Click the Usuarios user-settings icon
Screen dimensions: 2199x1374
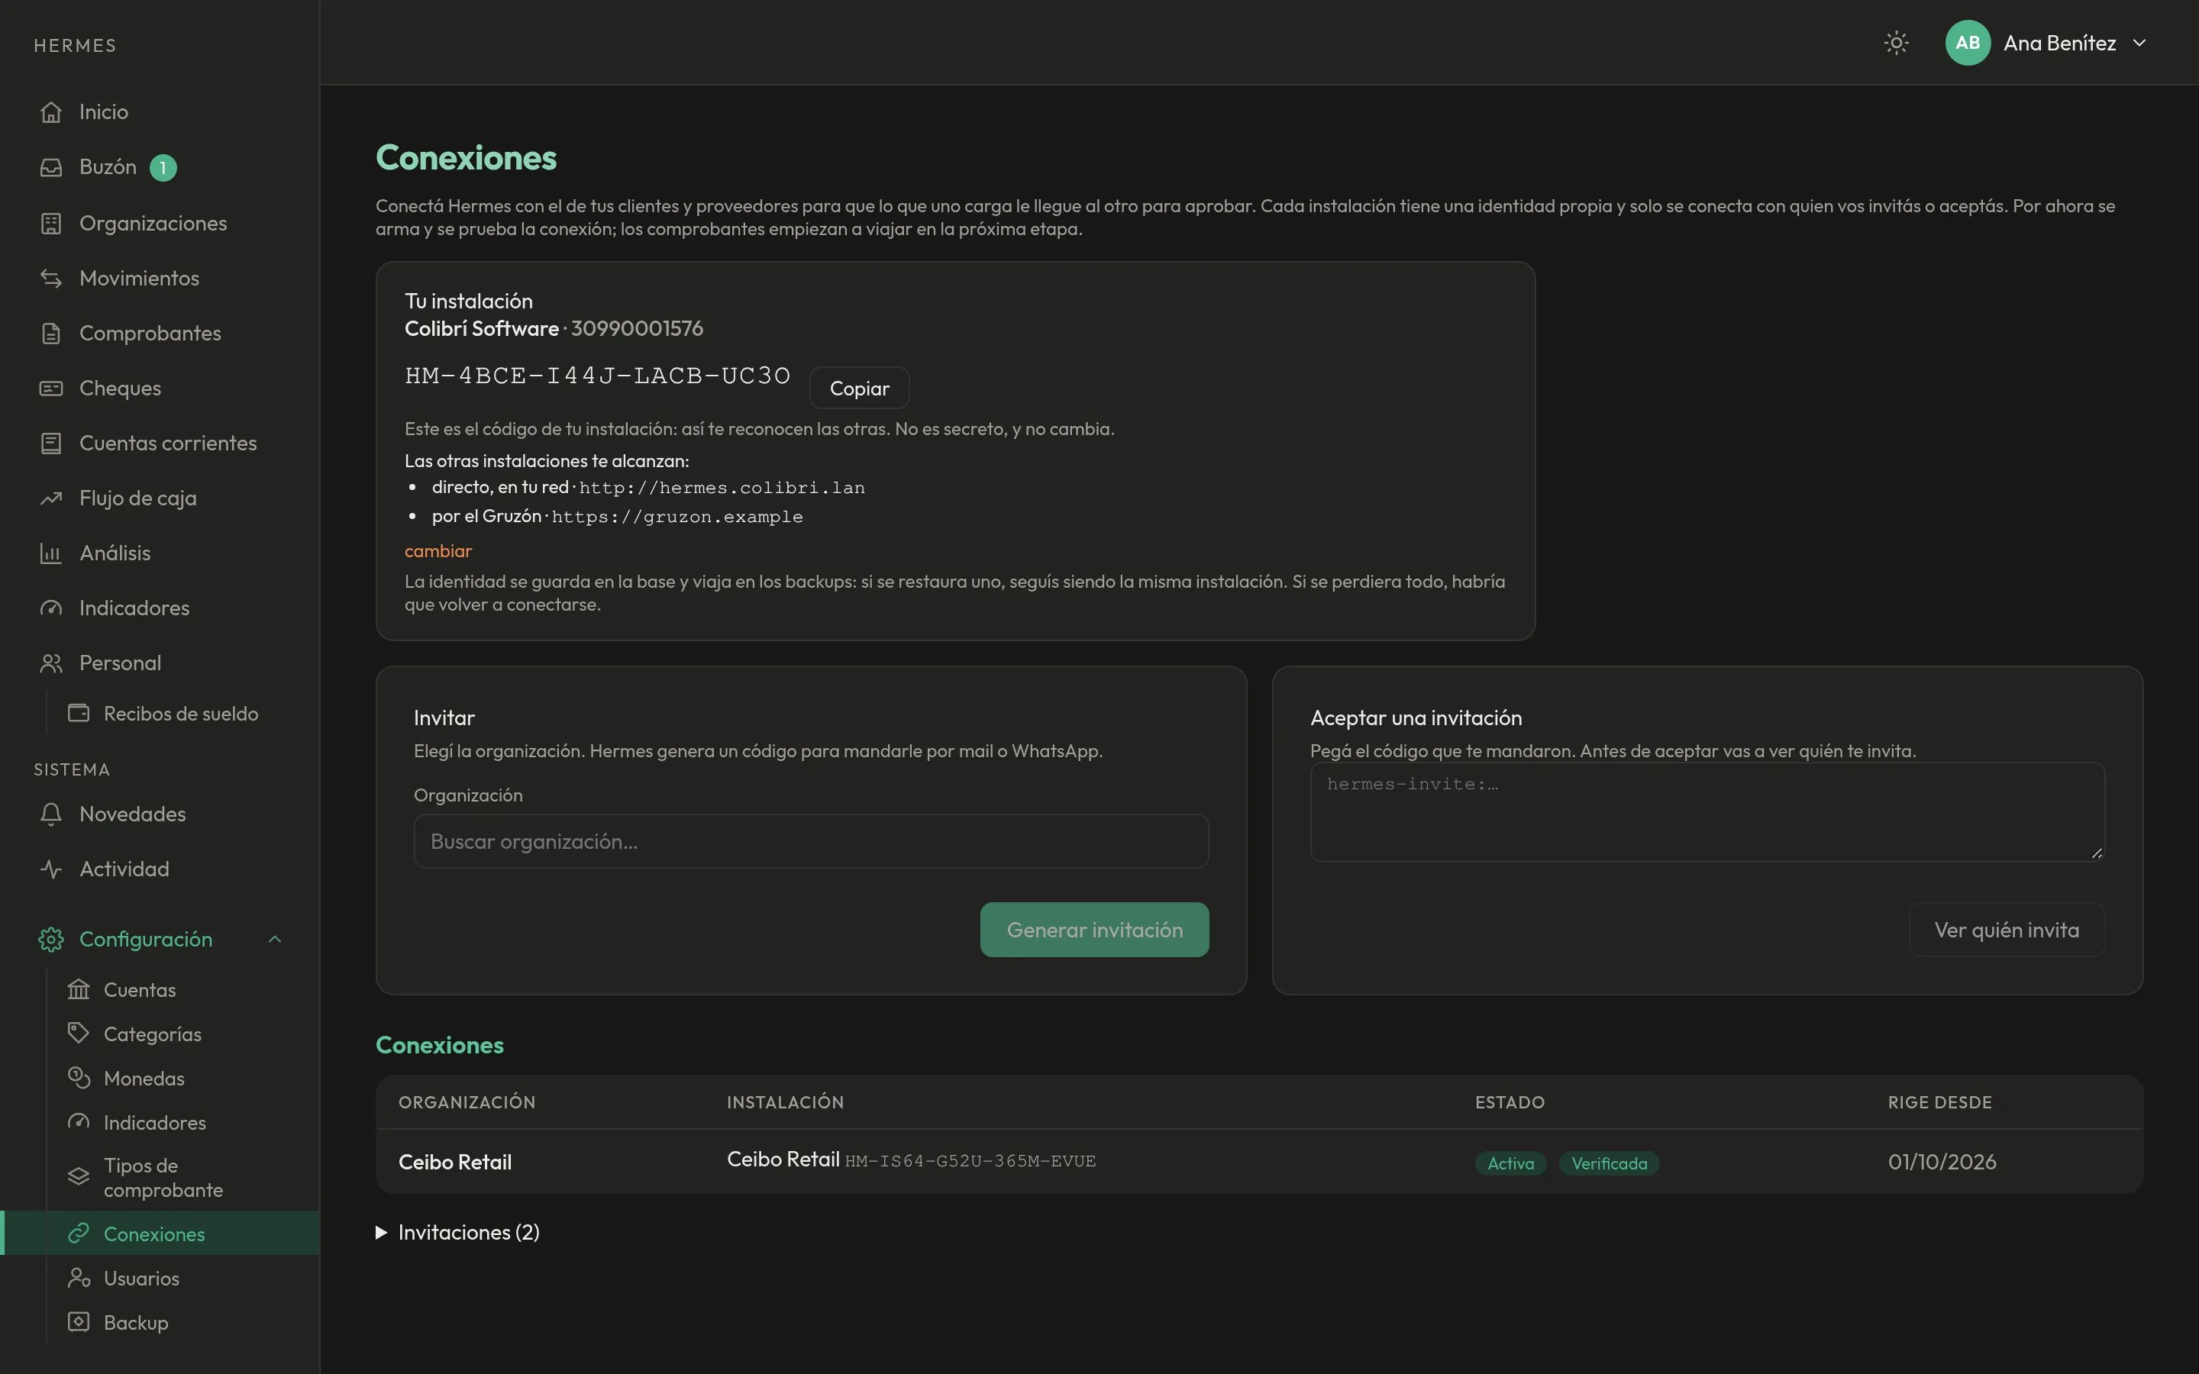(x=79, y=1278)
